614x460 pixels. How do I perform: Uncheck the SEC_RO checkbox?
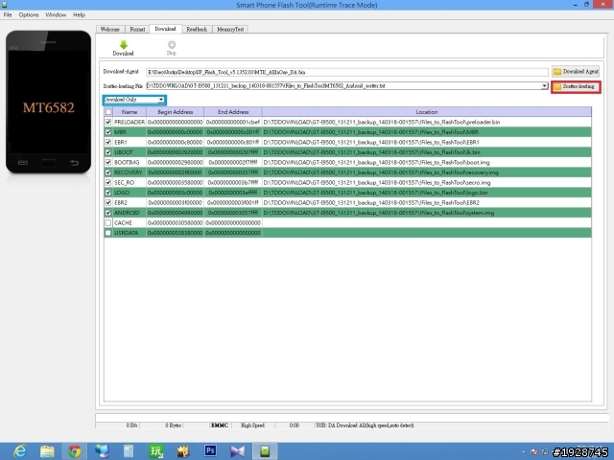pyautogui.click(x=108, y=183)
